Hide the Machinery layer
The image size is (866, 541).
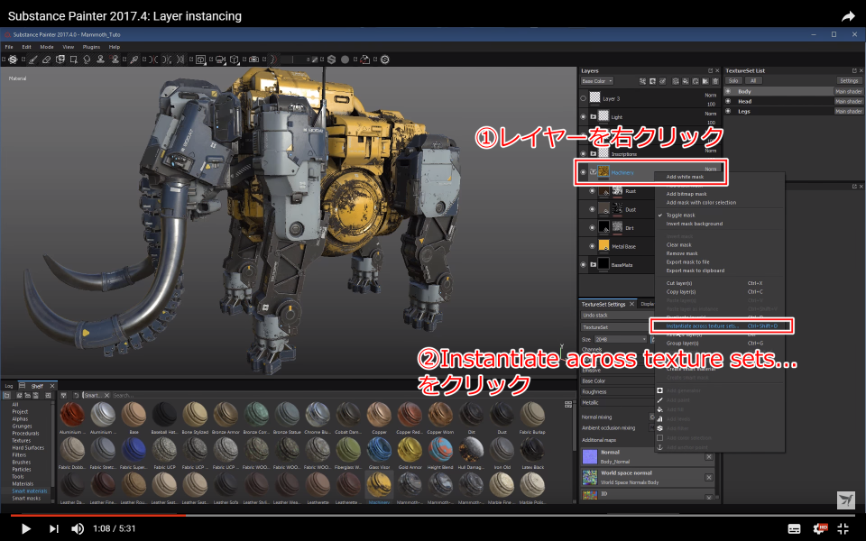pyautogui.click(x=584, y=172)
